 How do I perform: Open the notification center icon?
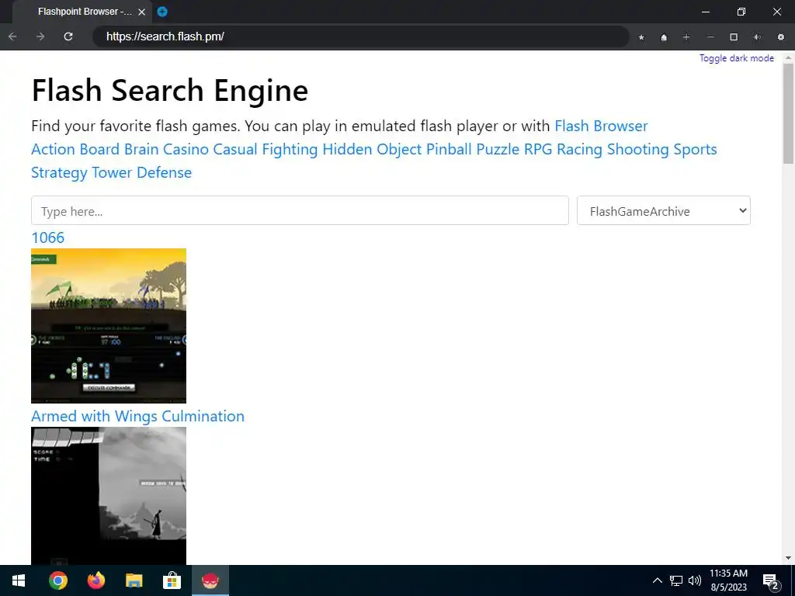[771, 581]
